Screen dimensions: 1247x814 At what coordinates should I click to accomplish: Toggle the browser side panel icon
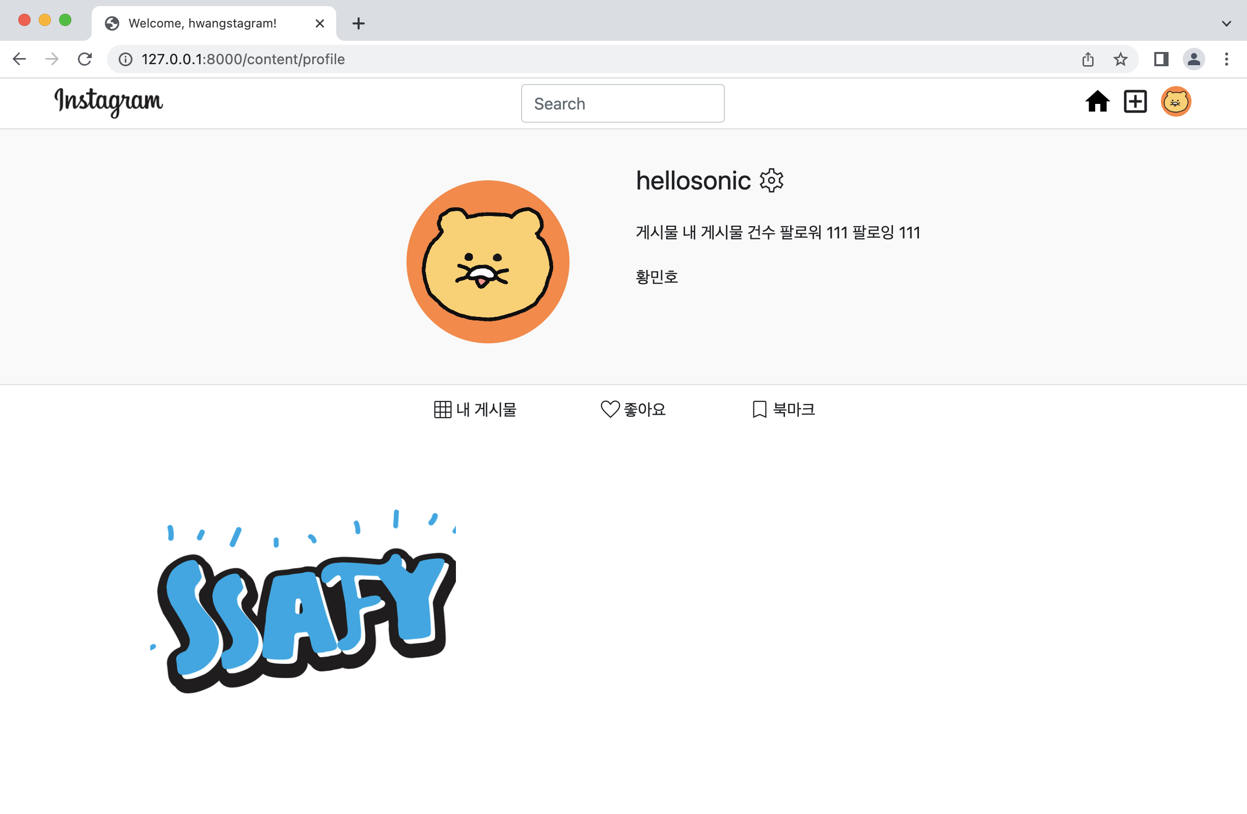click(1161, 59)
